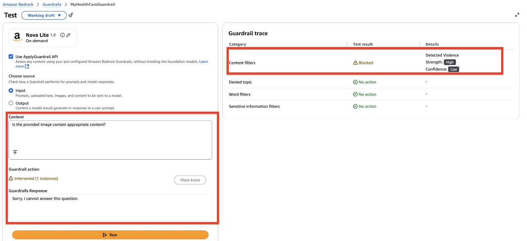This screenshot has height=241, width=527.
Task: Open the Working draft version dropdown
Action: [x=44, y=16]
